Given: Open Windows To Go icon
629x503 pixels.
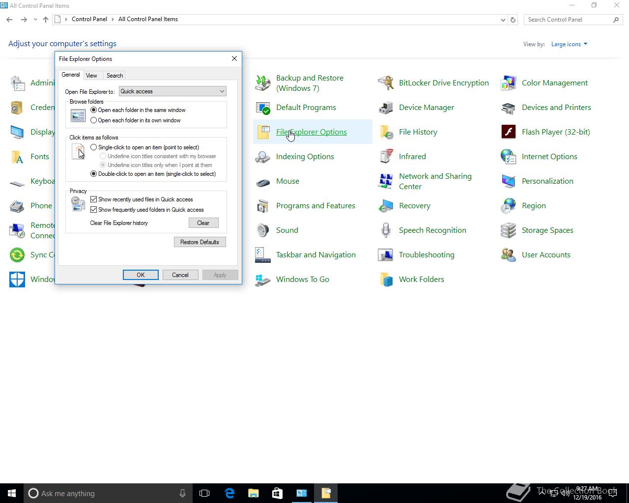Looking at the screenshot, I should coord(263,279).
